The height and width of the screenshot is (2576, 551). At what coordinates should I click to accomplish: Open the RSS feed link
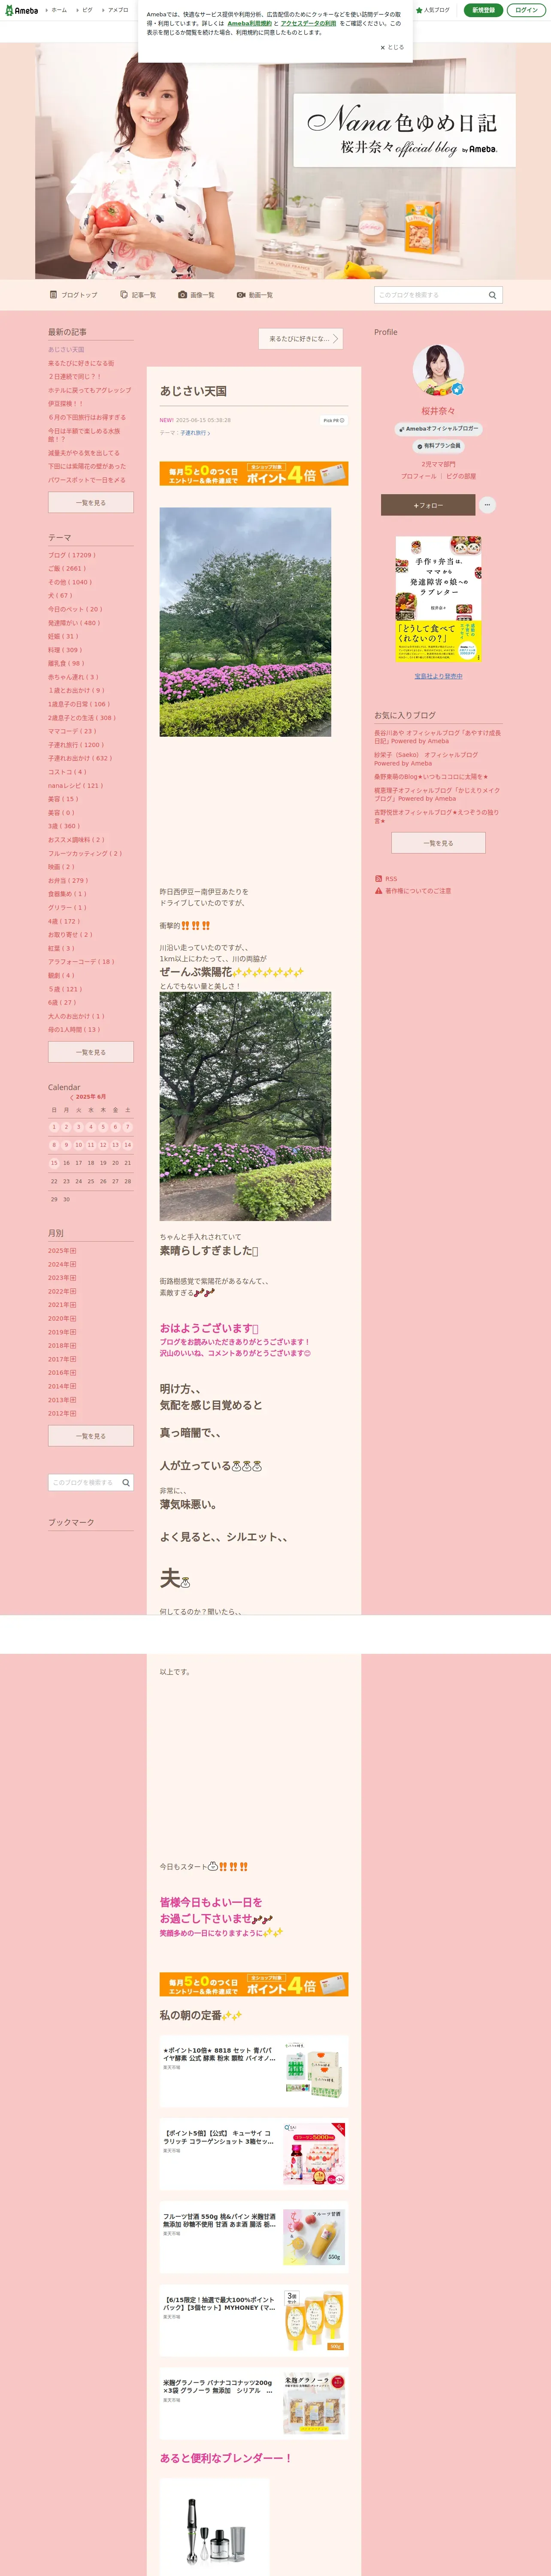(x=386, y=879)
